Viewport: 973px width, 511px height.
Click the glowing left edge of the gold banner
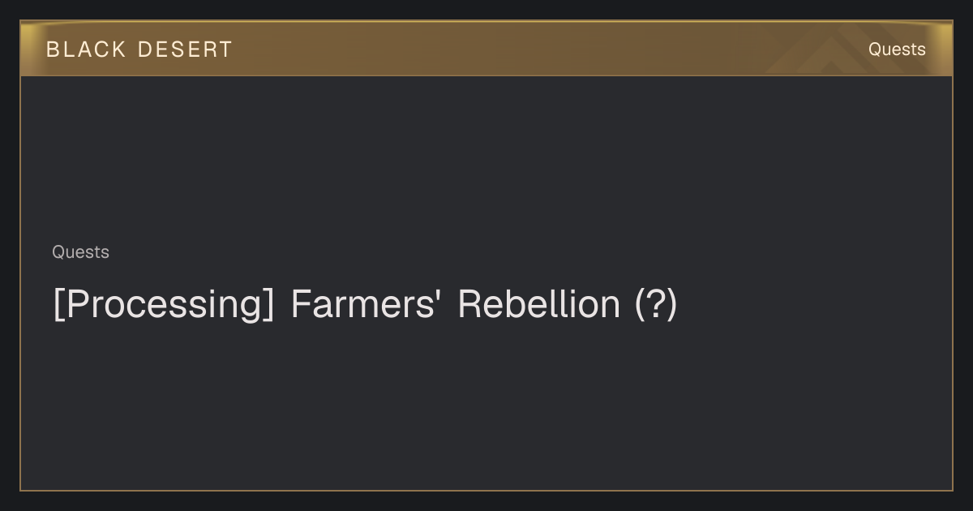pos(27,49)
